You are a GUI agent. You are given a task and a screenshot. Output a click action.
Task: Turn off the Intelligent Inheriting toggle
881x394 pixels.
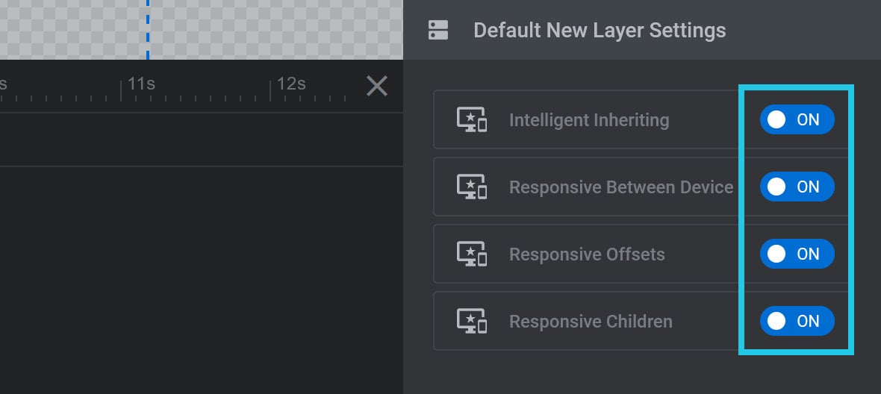(797, 119)
